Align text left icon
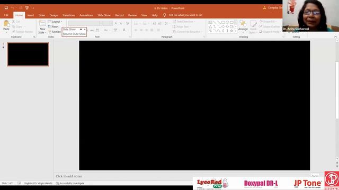The width and height of the screenshot is (339, 190). click(x=136, y=30)
